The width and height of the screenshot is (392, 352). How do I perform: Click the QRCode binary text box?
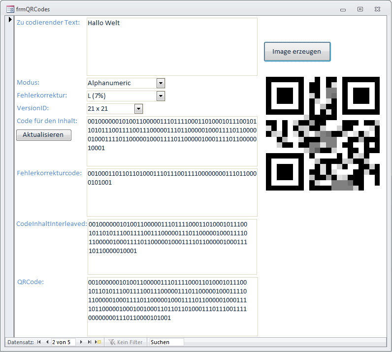click(172, 307)
